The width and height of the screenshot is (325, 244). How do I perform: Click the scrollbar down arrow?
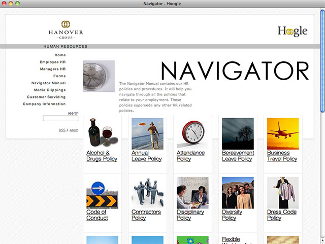[322, 240]
